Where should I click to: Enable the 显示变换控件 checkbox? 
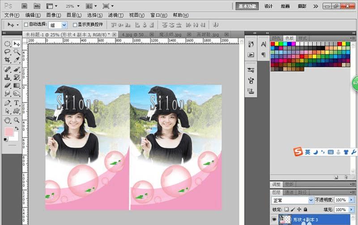(75, 25)
